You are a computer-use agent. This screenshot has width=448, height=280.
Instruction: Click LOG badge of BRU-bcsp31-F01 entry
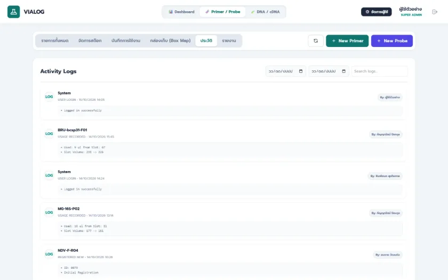(49, 134)
